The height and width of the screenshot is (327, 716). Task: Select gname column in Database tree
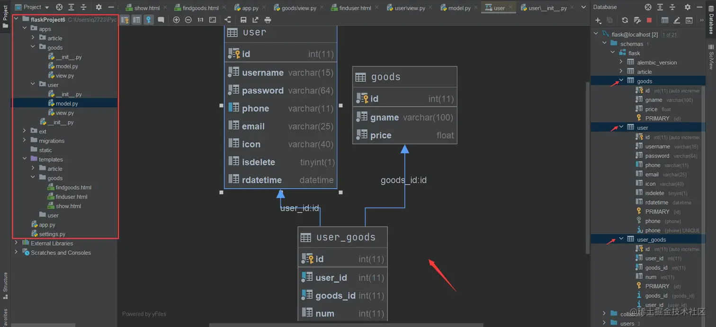click(x=653, y=100)
